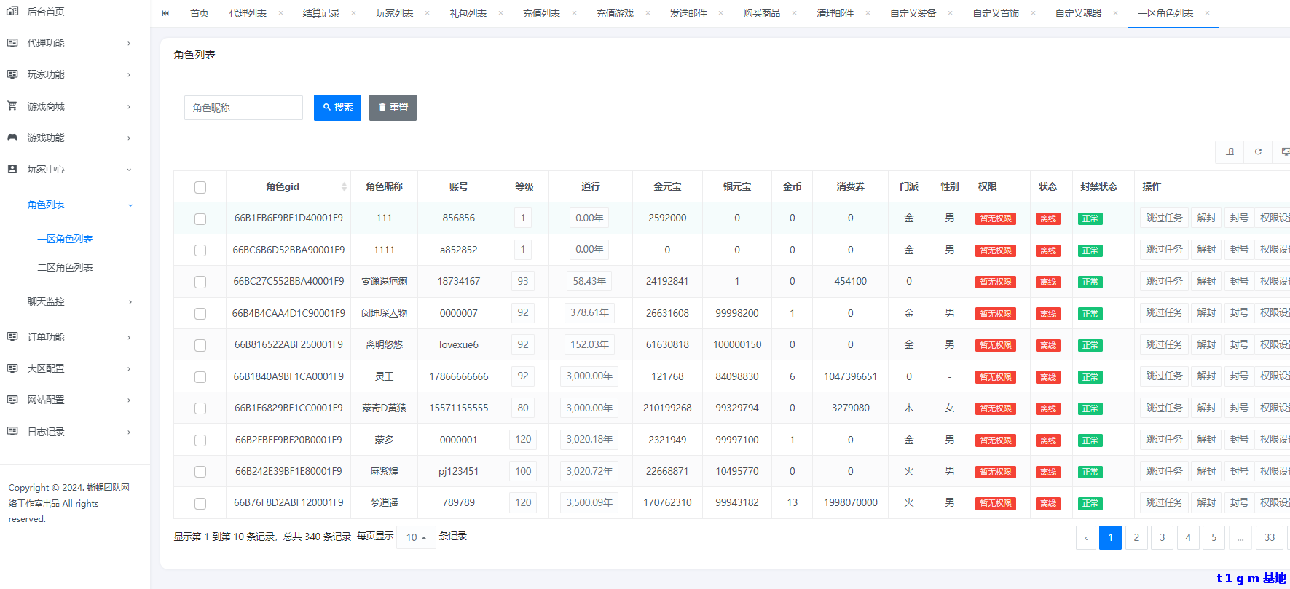The image size is (1290, 589).
Task: Jump to page 33 of results
Action: pyautogui.click(x=1270, y=537)
